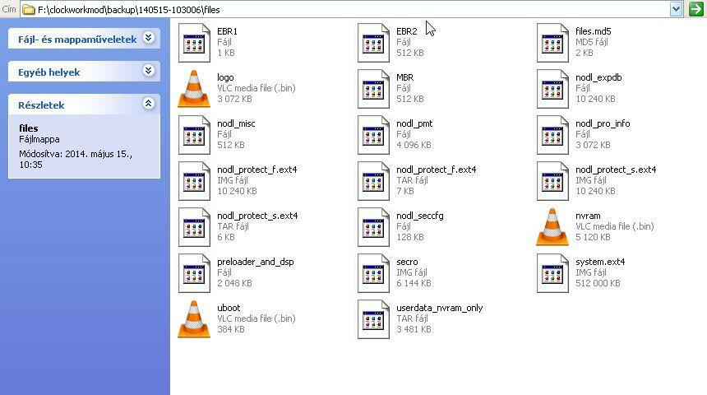The height and width of the screenshot is (395, 707).
Task: Expand the Egyéb helyek panel chevron
Action: pos(148,71)
